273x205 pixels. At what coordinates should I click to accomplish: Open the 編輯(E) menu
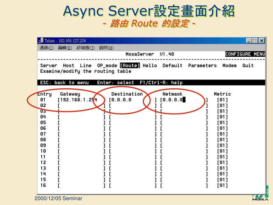point(65,48)
